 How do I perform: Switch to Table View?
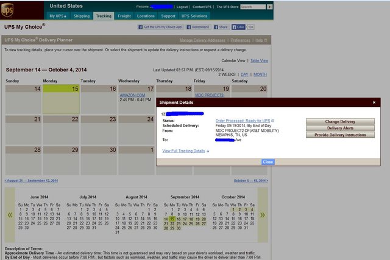pos(259,60)
